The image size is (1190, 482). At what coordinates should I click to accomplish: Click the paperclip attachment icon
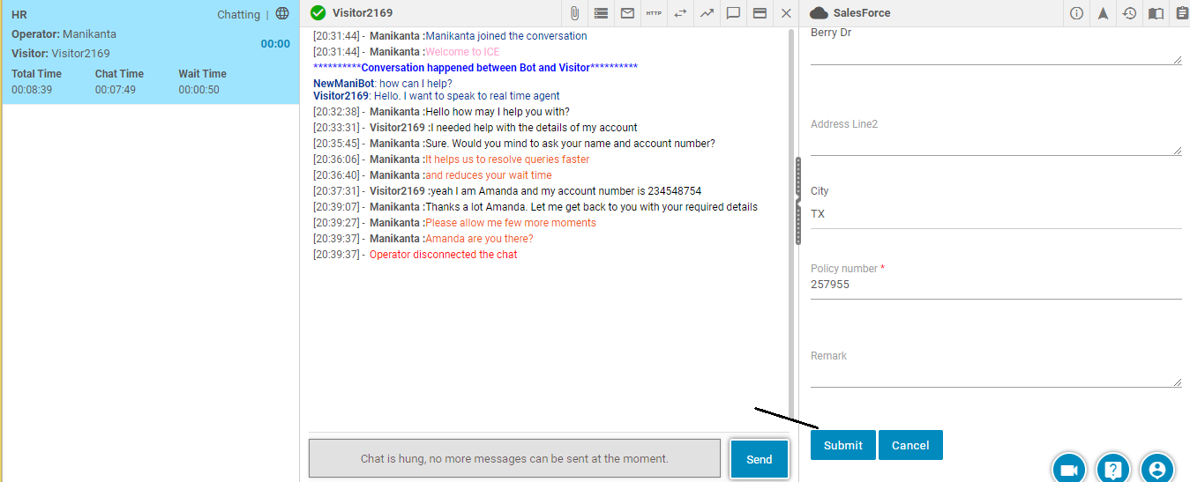point(574,13)
